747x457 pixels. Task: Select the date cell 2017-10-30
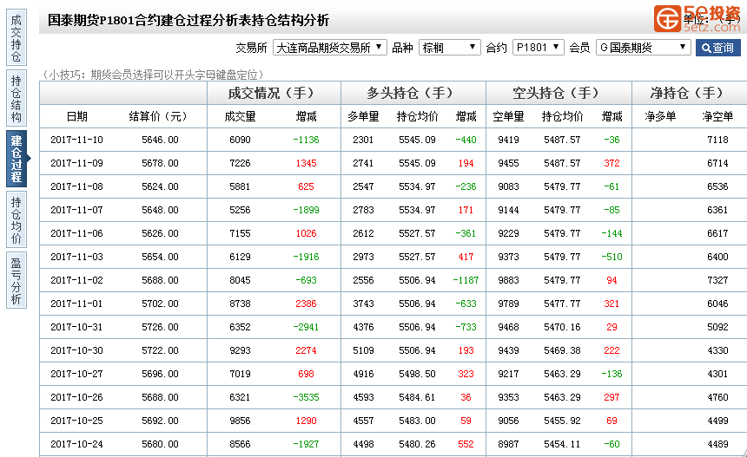point(76,350)
